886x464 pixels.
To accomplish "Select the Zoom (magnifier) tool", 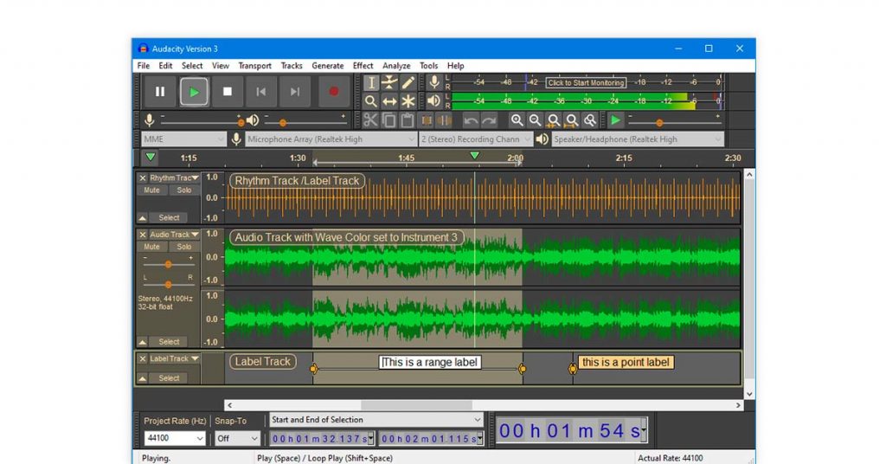I will [x=370, y=101].
